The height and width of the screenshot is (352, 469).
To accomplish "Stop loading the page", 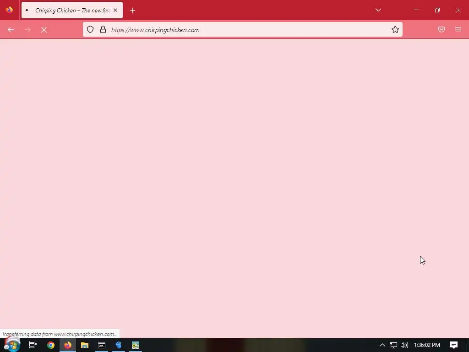I will 44,30.
